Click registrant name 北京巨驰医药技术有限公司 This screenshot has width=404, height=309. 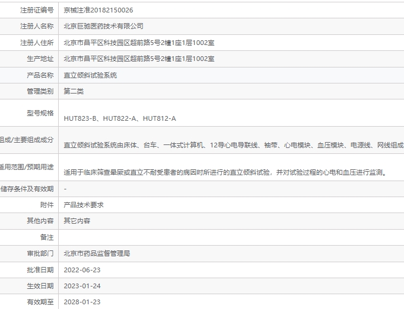tap(103, 26)
